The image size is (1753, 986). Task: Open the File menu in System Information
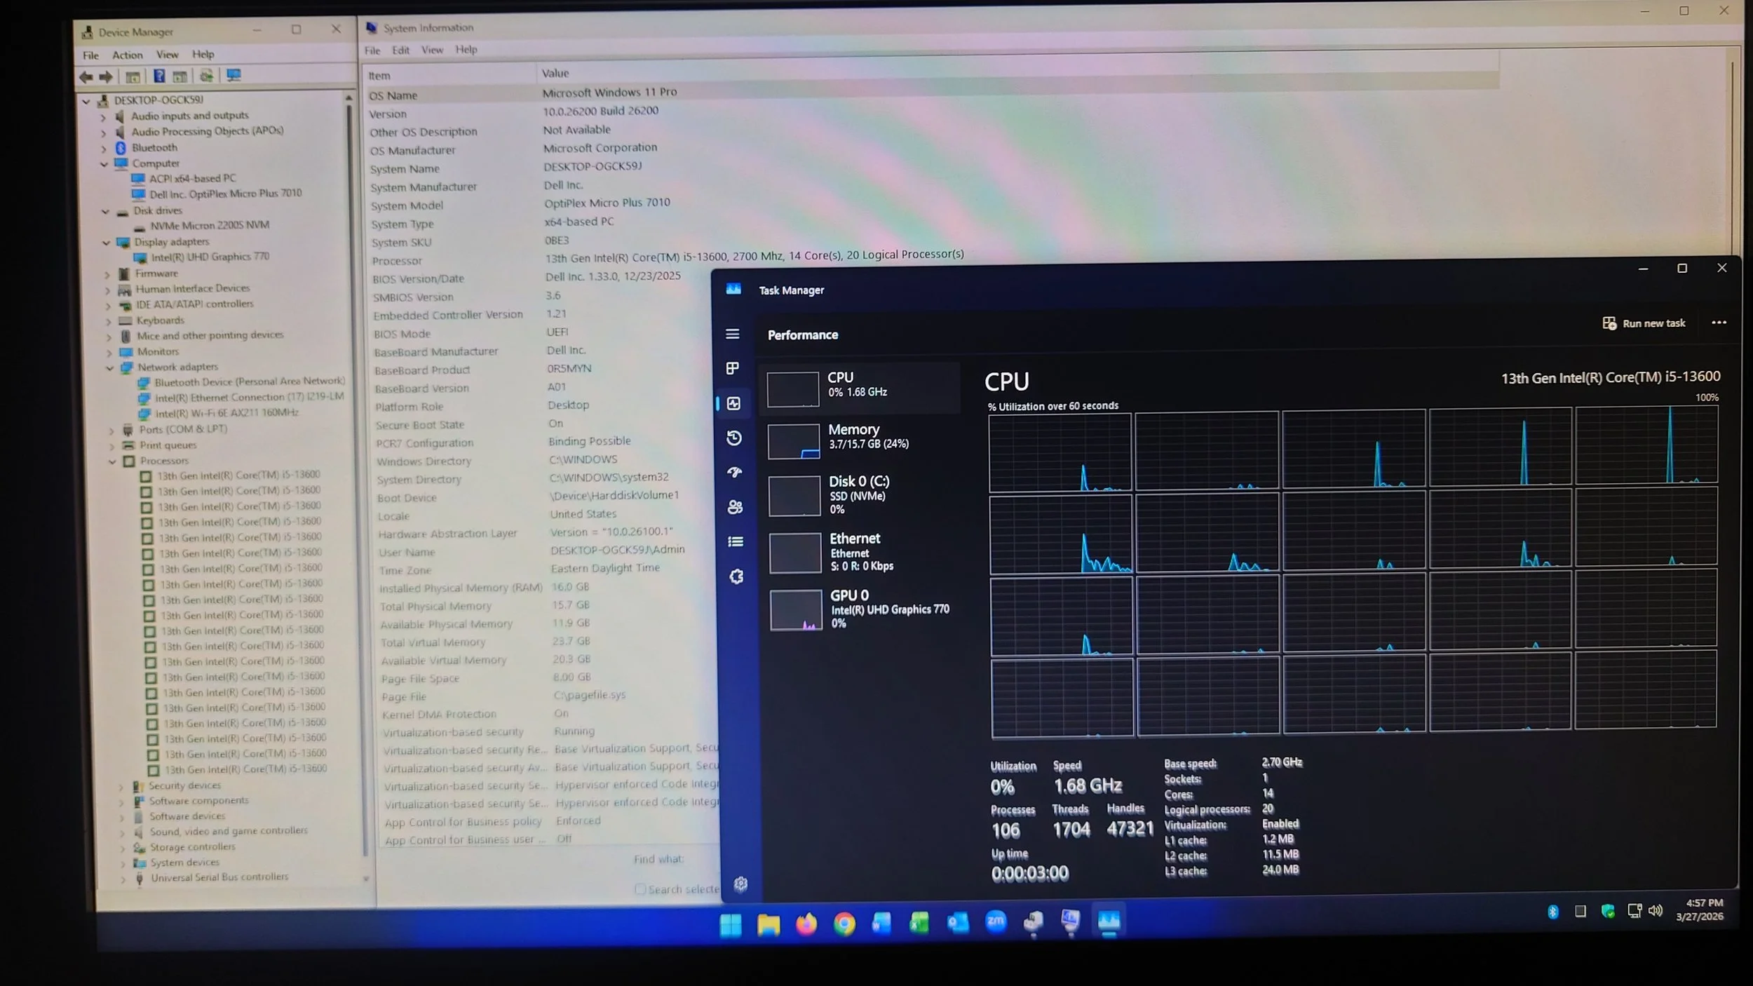tap(372, 50)
